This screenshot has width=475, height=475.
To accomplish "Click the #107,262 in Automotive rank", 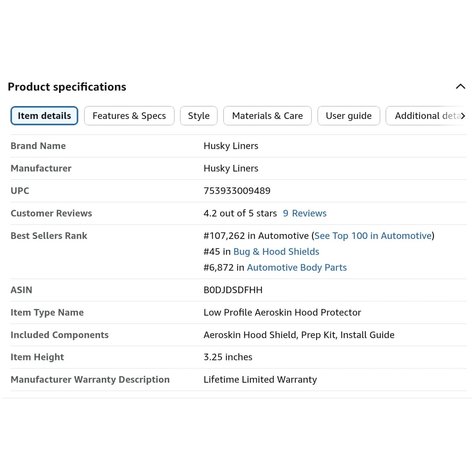I will (x=256, y=236).
